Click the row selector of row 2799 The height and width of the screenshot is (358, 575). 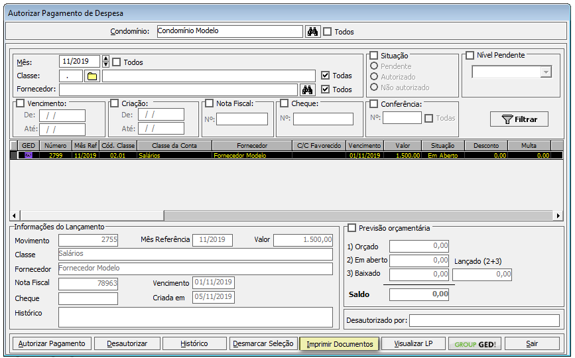pos(13,155)
